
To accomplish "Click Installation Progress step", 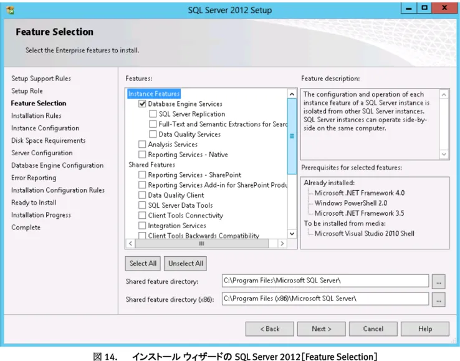I will pos(41,215).
